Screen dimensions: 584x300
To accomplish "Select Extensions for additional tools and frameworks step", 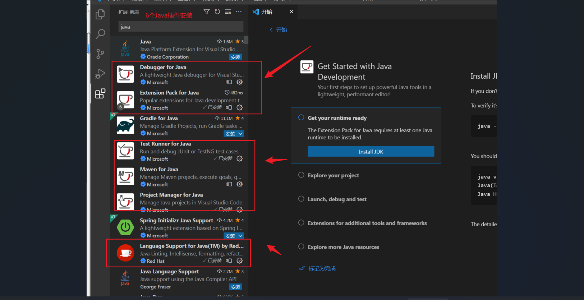I will tap(367, 223).
